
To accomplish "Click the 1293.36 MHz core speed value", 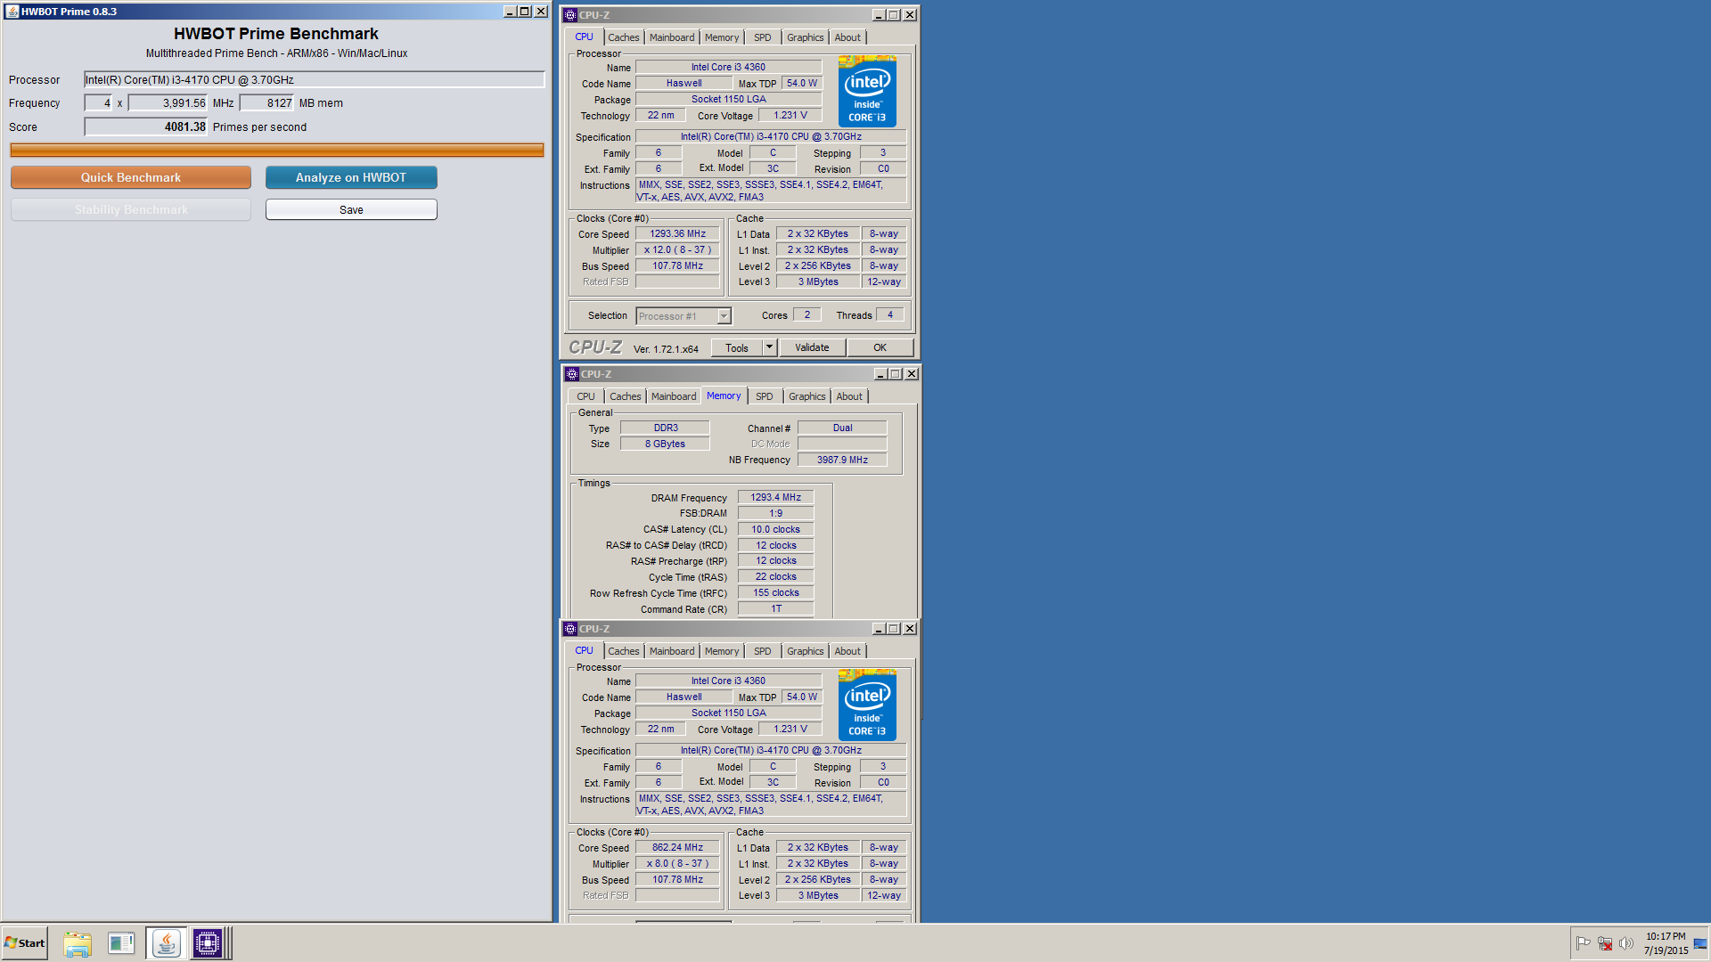I will click(x=677, y=233).
